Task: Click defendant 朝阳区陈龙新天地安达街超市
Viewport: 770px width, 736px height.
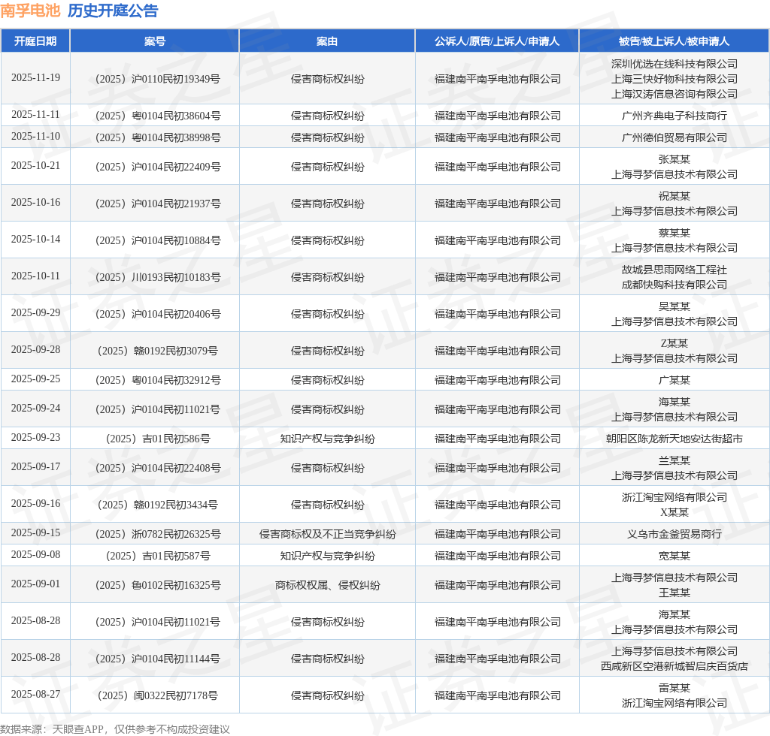Action: [x=675, y=439]
